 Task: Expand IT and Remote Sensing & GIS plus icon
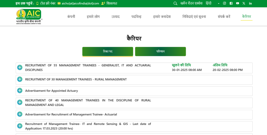[20, 126]
